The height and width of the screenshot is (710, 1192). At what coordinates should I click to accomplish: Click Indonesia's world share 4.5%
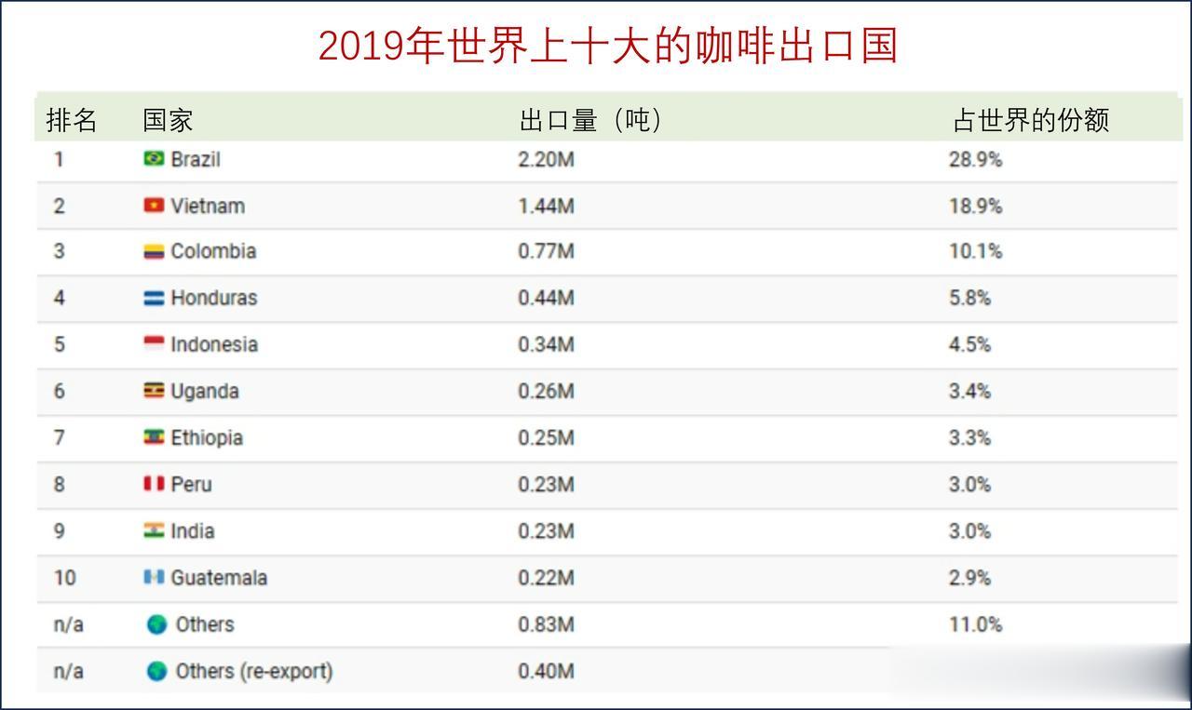(x=969, y=344)
